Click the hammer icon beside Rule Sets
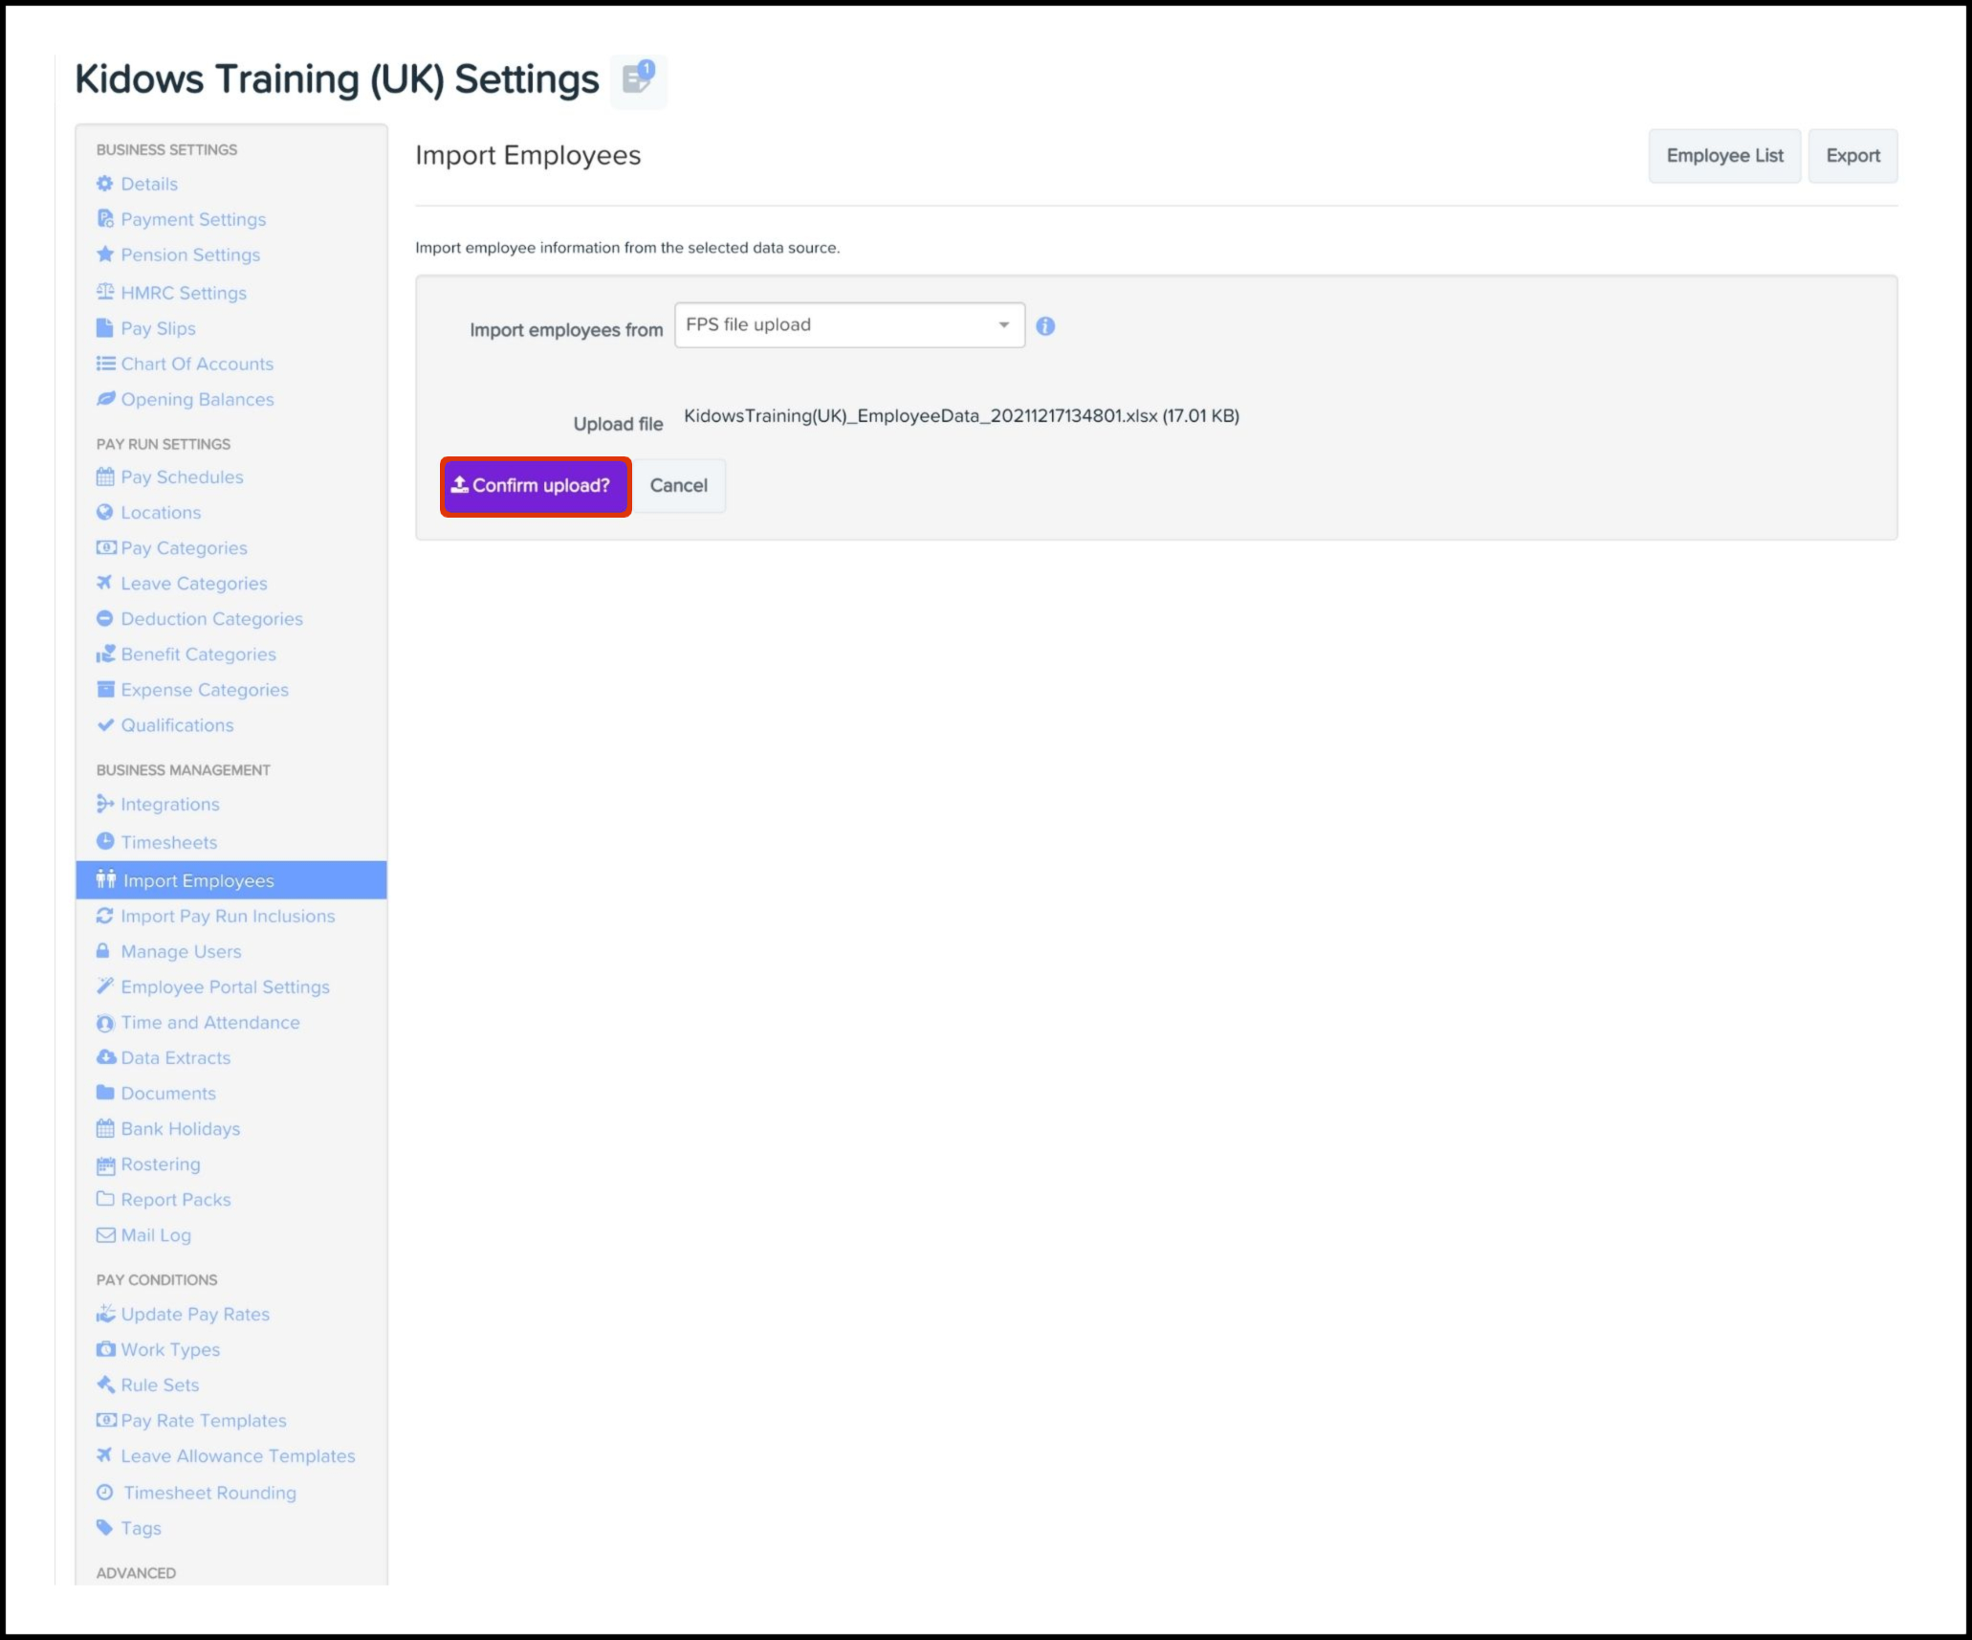Viewport: 1972px width, 1640px height. (x=105, y=1385)
